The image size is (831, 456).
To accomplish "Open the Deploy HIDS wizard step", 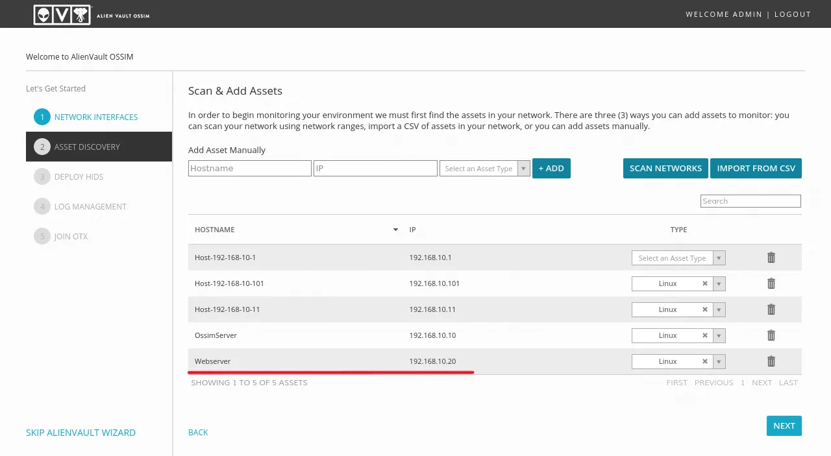I will click(79, 177).
